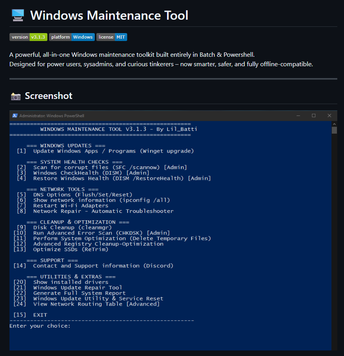The height and width of the screenshot is (356, 344).
Task: Click the 'Enter your choice:' prompt
Action: [40, 326]
